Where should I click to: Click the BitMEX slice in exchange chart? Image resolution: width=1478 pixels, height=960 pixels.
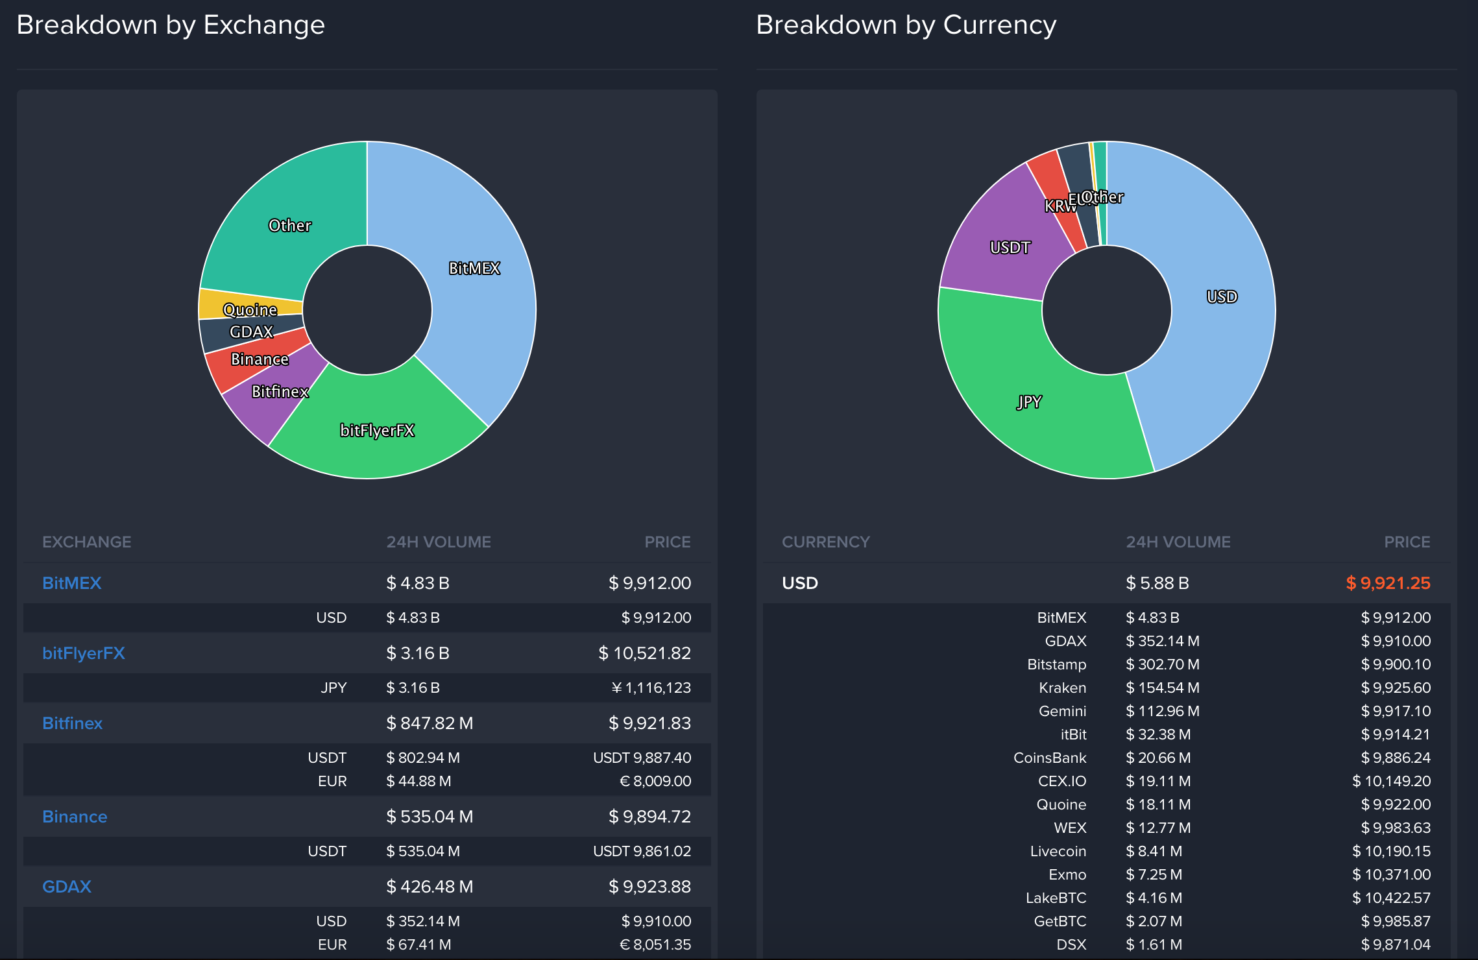[474, 268]
